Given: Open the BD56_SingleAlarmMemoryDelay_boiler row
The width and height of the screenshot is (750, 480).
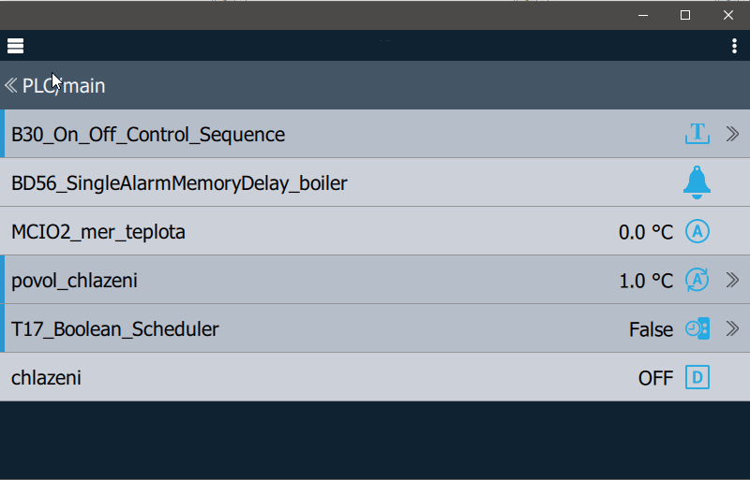Looking at the screenshot, I should (x=375, y=182).
